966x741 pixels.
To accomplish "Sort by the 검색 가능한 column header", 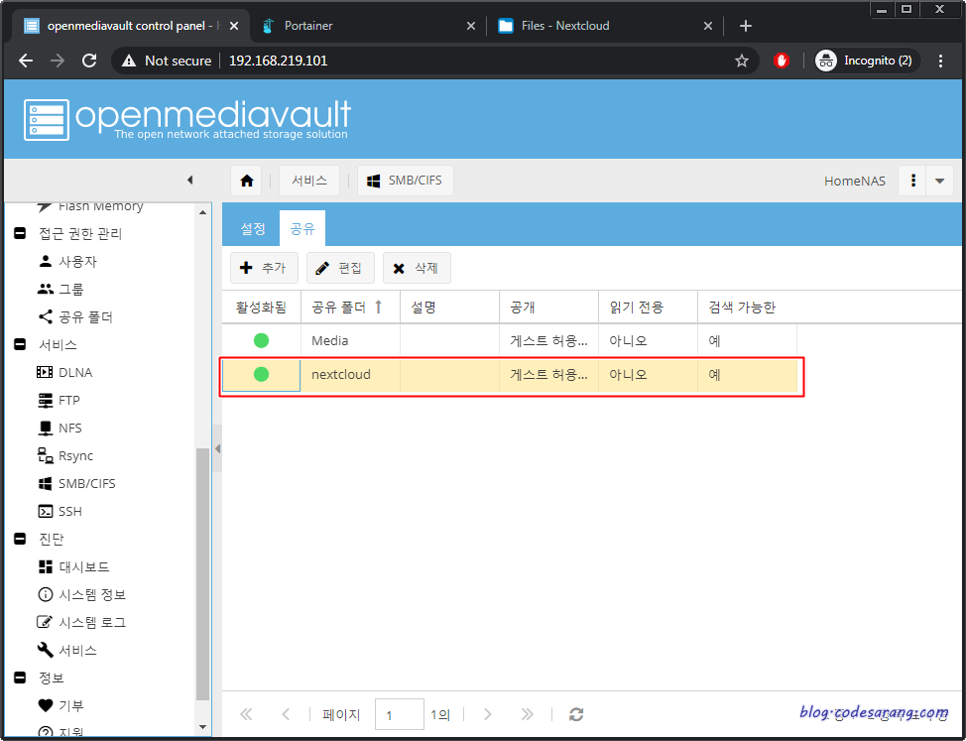I will 747,307.
